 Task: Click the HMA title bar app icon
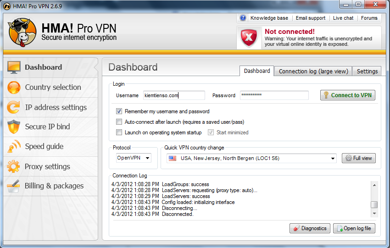[x=7, y=6]
